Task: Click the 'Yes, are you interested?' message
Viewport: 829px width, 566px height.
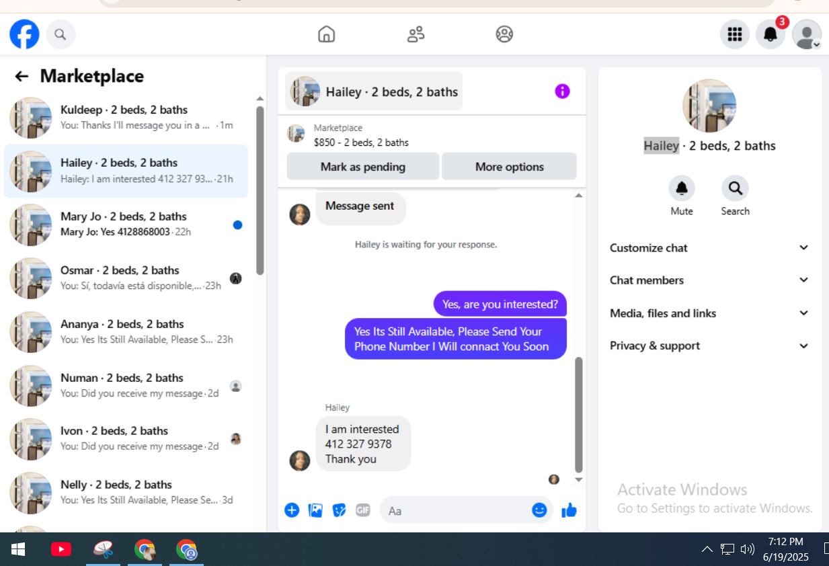Action: pos(500,304)
